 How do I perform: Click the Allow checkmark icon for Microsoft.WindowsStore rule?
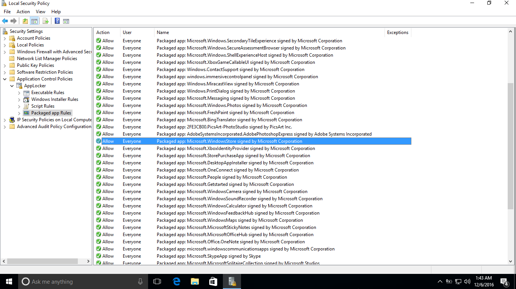99,141
